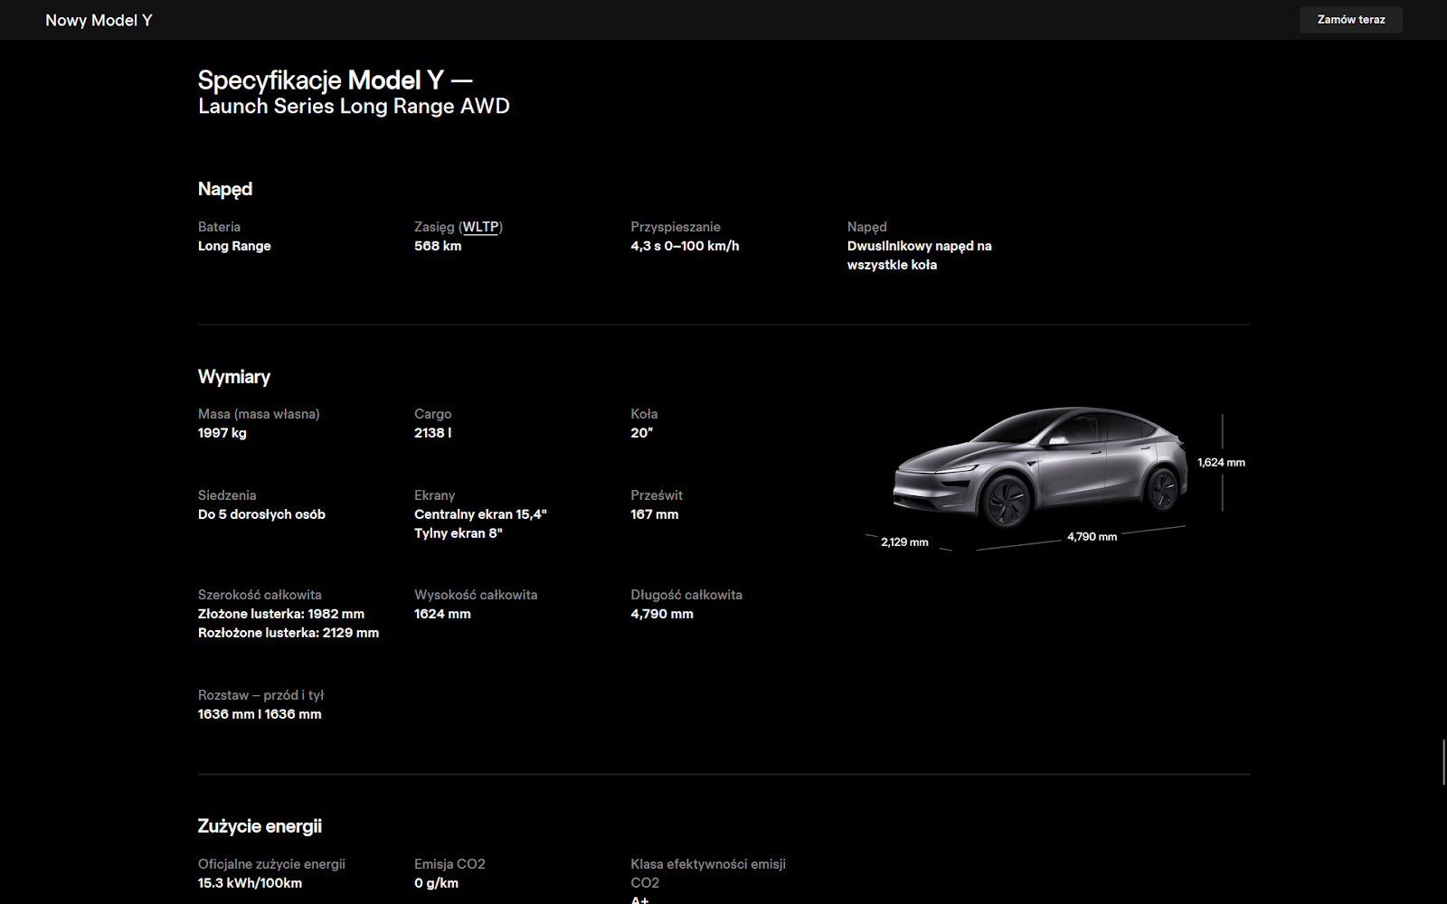Select 'Launch Series Long Range AWD' subtitle
This screenshot has height=904, width=1447.
(354, 106)
